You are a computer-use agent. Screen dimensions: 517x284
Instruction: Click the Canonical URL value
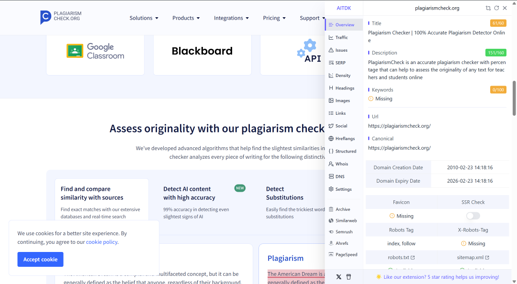399,148
